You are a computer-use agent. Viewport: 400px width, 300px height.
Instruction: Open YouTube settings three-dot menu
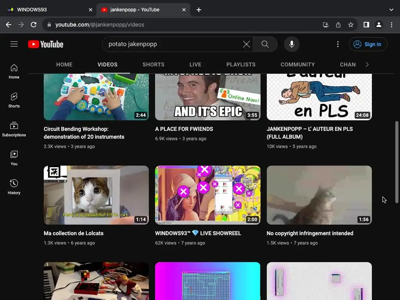[x=338, y=44]
